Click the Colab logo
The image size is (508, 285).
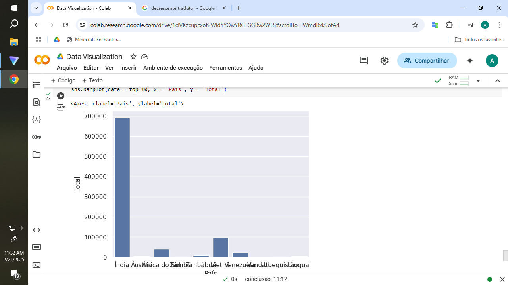point(42,60)
